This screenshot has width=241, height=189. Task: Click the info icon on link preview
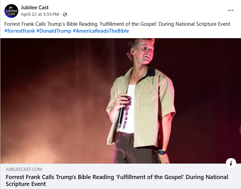tap(231, 164)
